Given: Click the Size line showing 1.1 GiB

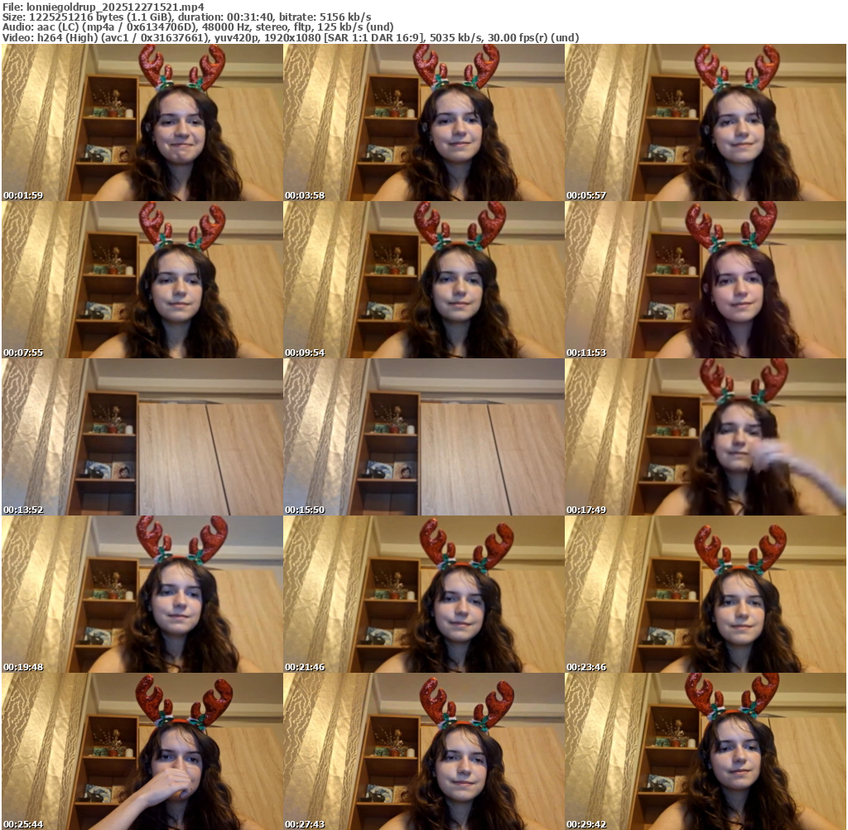Looking at the screenshot, I should 187,17.
